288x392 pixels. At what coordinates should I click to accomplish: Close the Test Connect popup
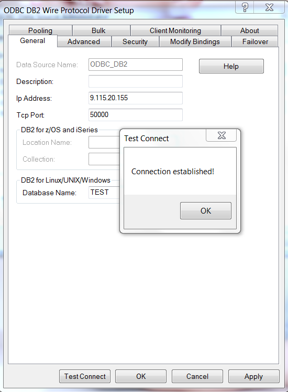221,135
